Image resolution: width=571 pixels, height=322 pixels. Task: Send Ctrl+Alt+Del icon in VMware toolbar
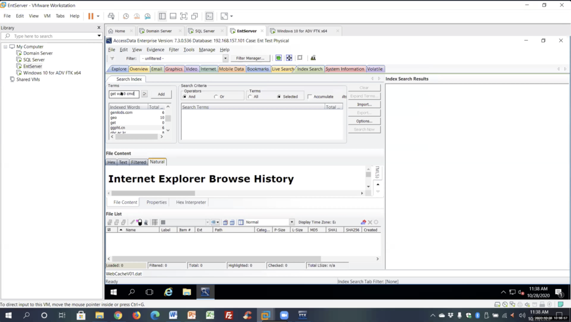[111, 16]
